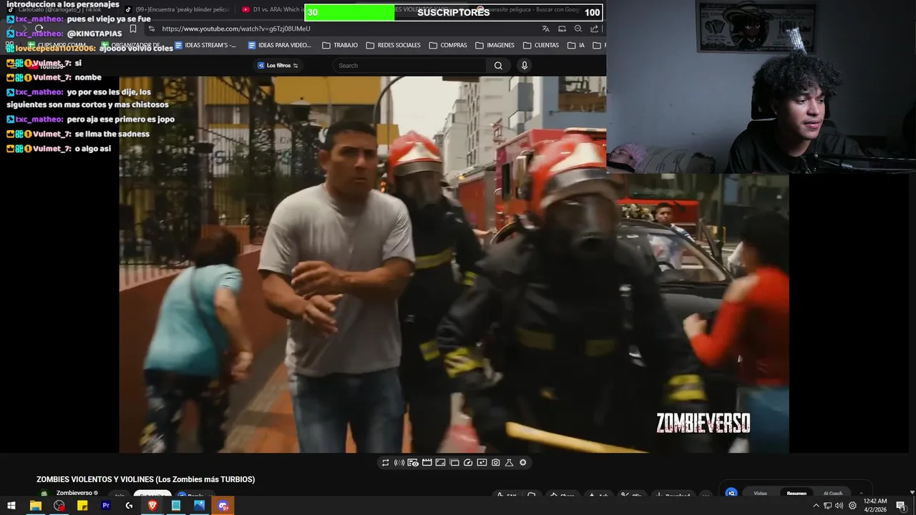
Task: Click the flask script icon
Action: (x=509, y=463)
